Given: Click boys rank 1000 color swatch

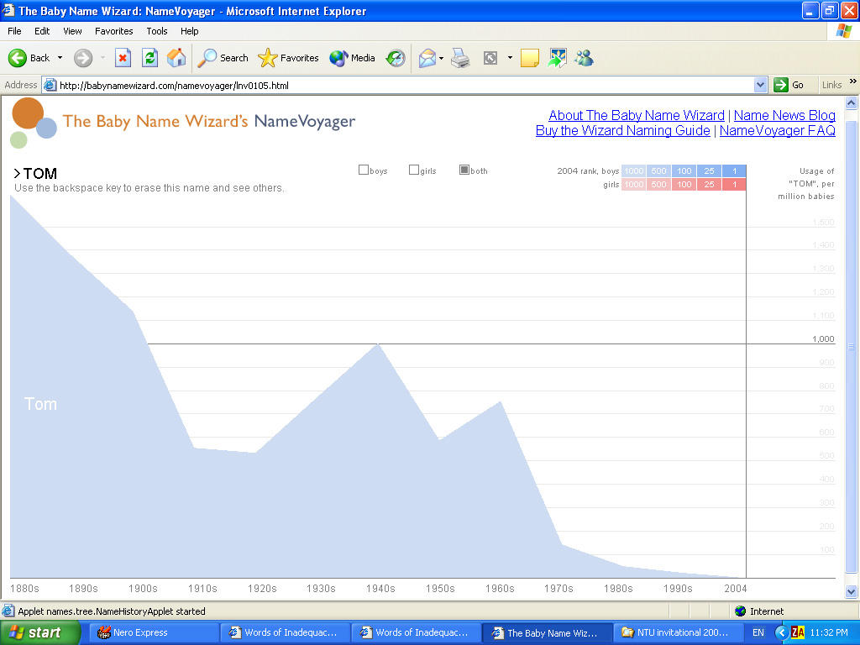Looking at the screenshot, I should click(x=633, y=170).
